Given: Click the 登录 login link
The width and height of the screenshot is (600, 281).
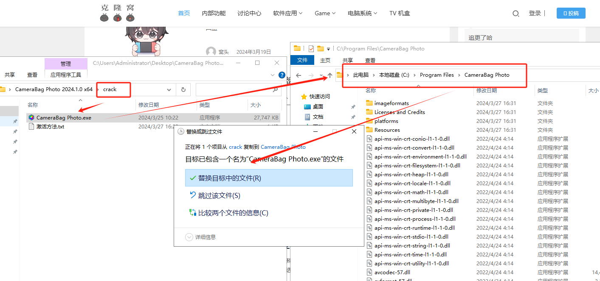Looking at the screenshot, I should [535, 13].
